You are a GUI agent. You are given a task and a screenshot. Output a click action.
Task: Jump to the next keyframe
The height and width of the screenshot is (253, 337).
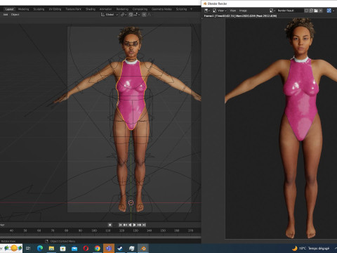click(140, 225)
